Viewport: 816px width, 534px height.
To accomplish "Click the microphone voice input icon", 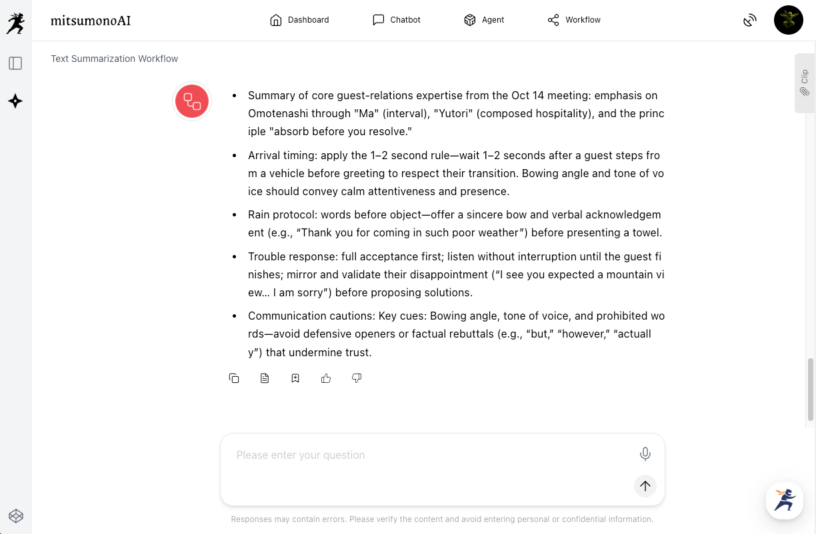I will [645, 454].
